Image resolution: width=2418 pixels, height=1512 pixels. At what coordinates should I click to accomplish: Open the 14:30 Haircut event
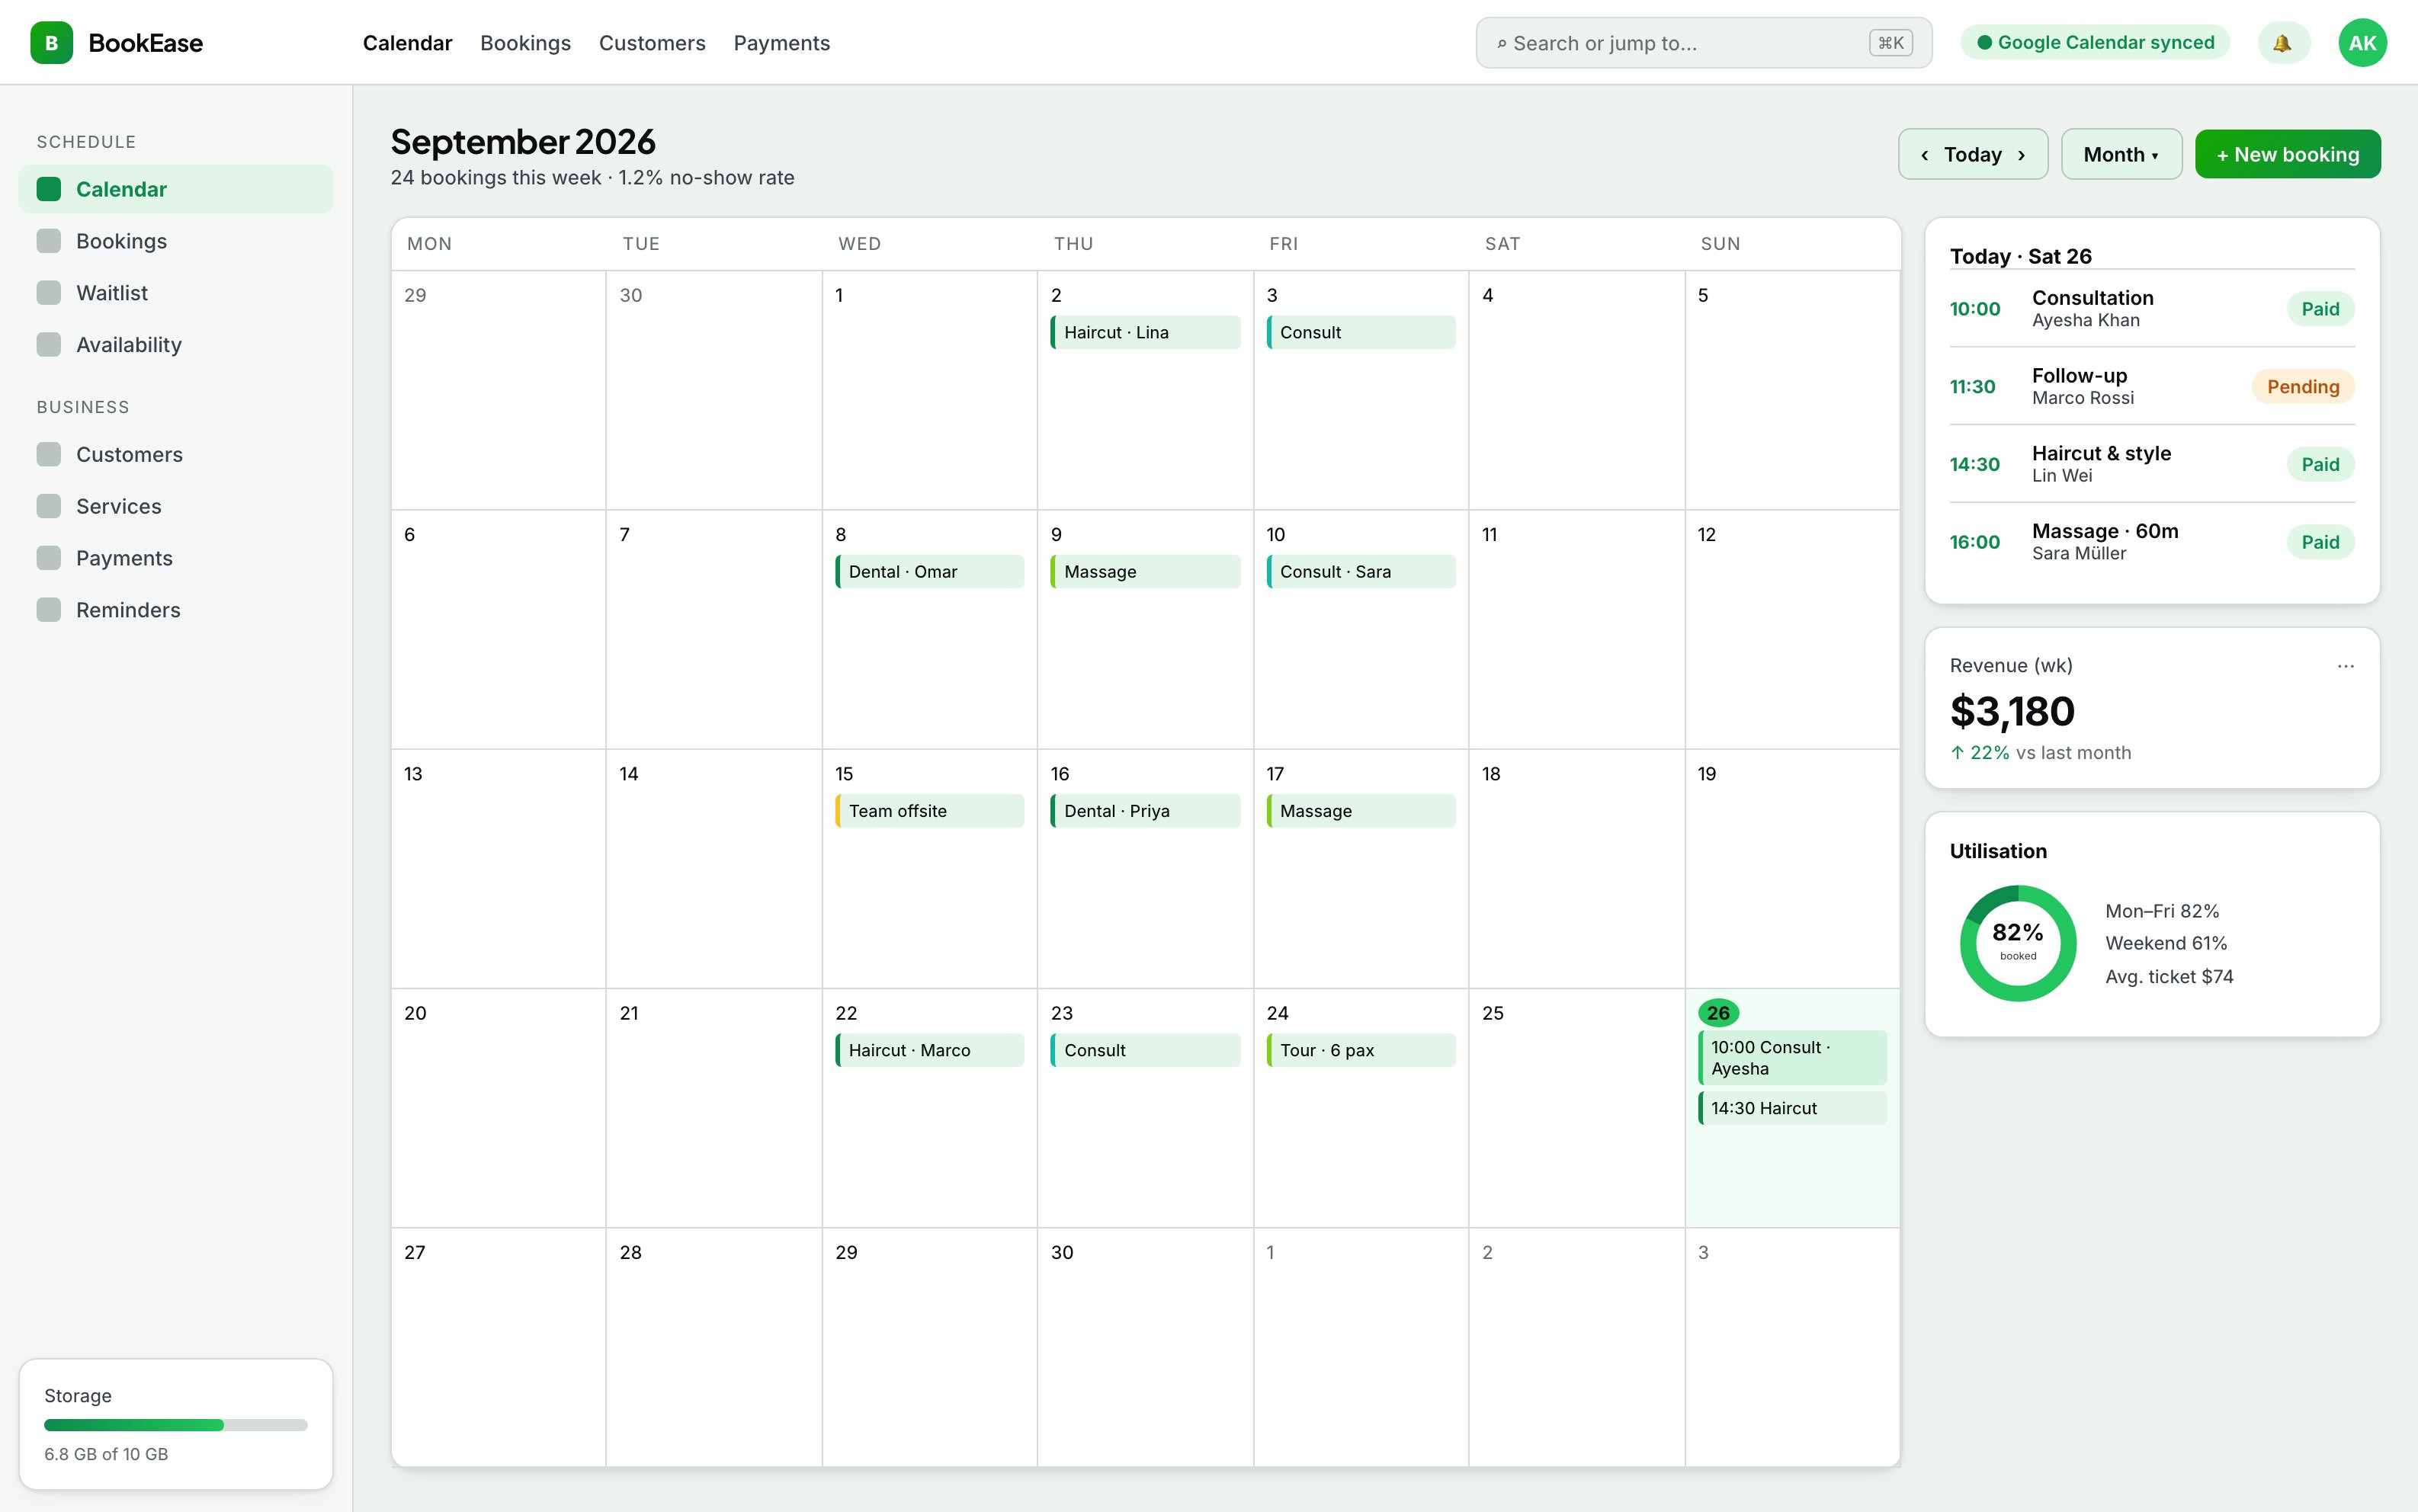pos(1792,1109)
